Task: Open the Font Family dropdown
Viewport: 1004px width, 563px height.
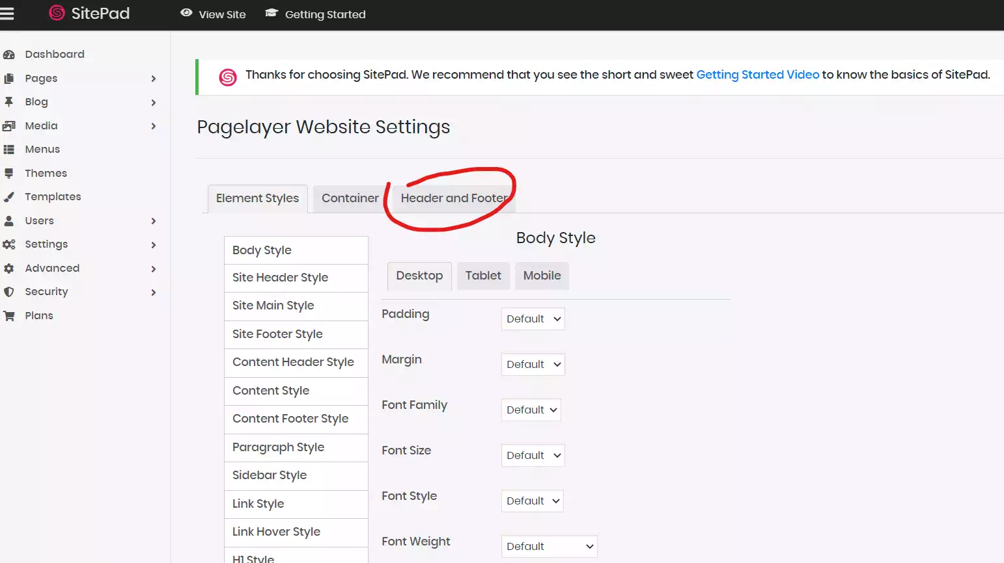Action: (x=531, y=410)
